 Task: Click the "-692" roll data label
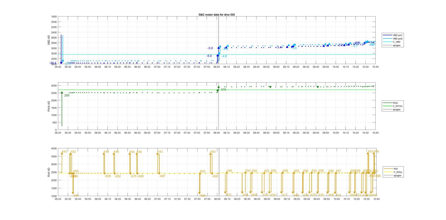(118, 176)
